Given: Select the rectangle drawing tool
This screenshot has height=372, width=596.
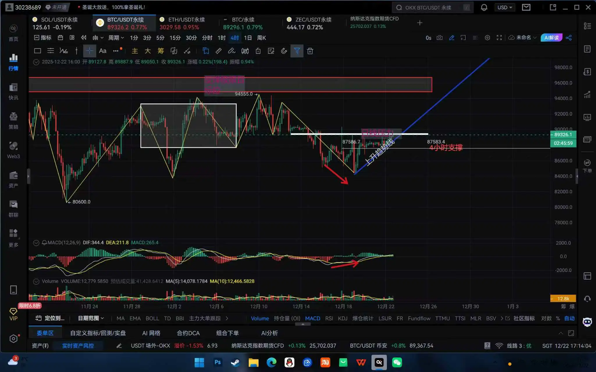Looking at the screenshot, I should [x=38, y=51].
